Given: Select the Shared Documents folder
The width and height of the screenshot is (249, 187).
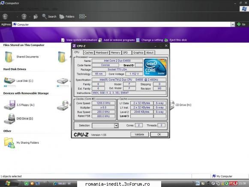Looking at the screenshot, I should tap(22, 57).
